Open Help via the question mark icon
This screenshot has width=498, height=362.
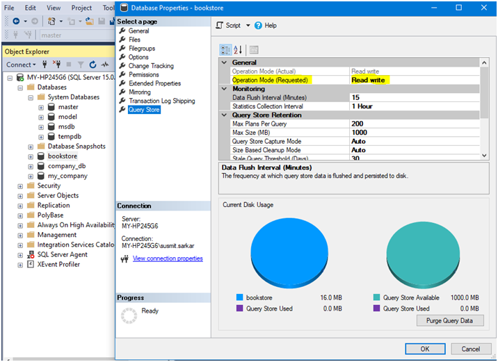258,26
